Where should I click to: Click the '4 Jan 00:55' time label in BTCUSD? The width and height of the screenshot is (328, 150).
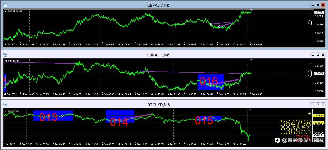click(x=108, y=144)
